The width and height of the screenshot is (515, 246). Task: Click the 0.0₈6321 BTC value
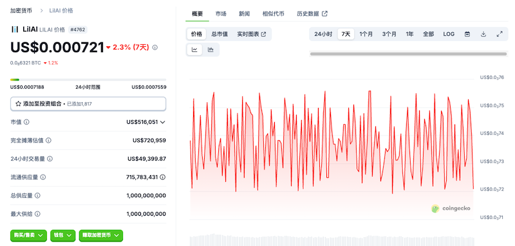(26, 63)
